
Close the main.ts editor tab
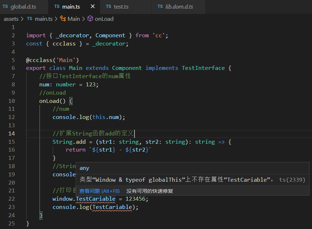click(93, 7)
